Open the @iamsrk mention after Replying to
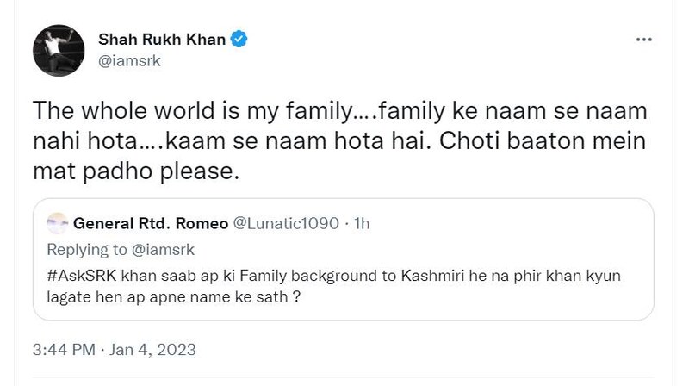 (164, 250)
